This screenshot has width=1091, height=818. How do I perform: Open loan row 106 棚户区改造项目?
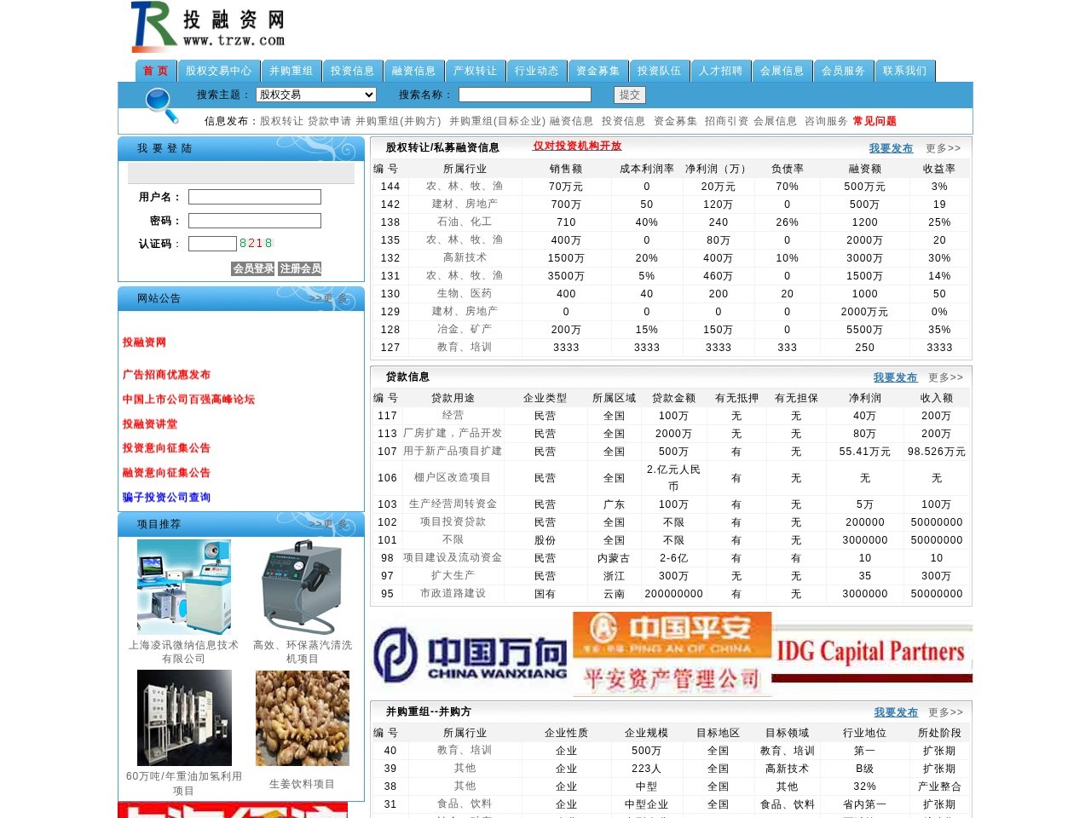tap(453, 477)
